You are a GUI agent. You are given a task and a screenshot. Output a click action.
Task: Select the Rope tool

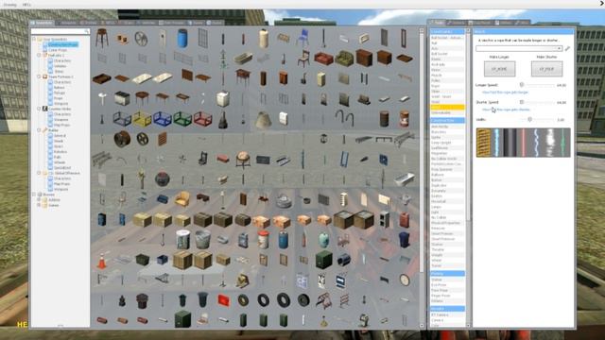(x=447, y=86)
